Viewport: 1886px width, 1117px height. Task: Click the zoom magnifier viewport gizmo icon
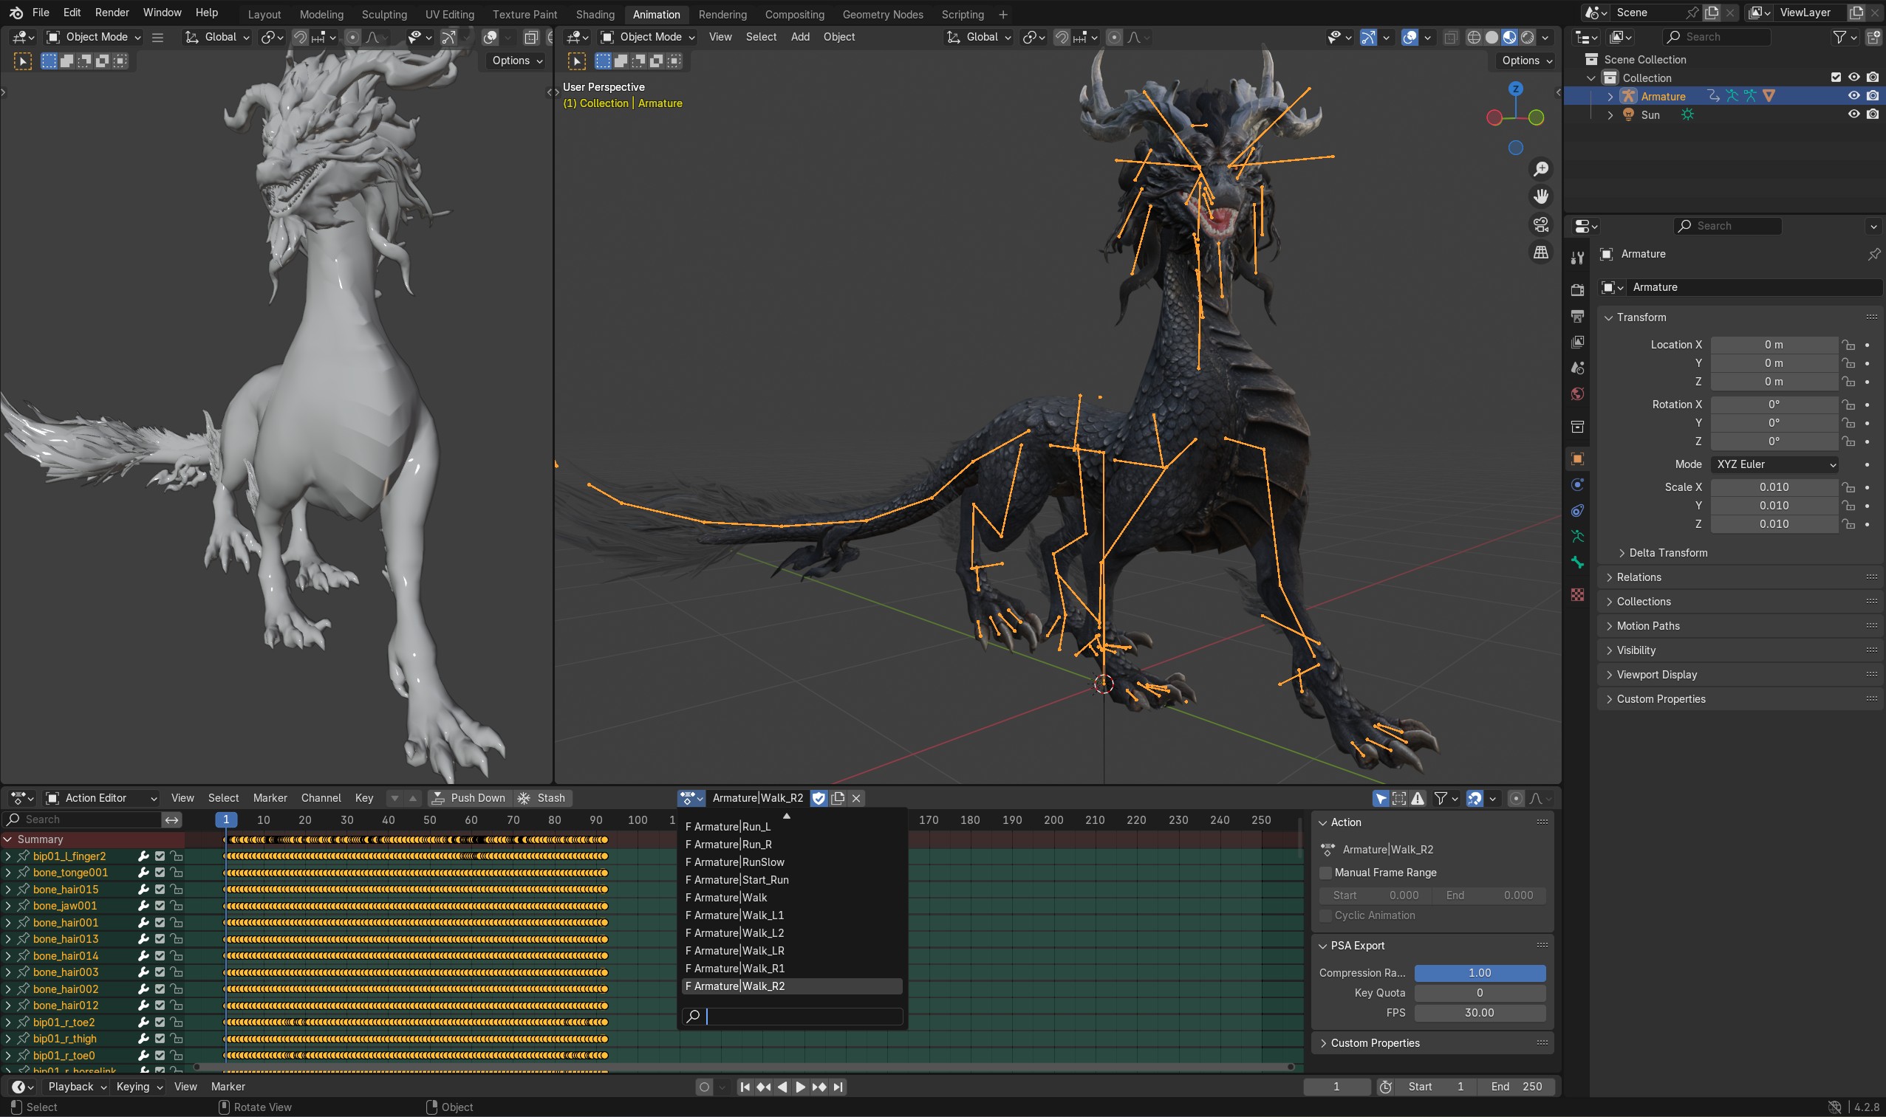1541,169
